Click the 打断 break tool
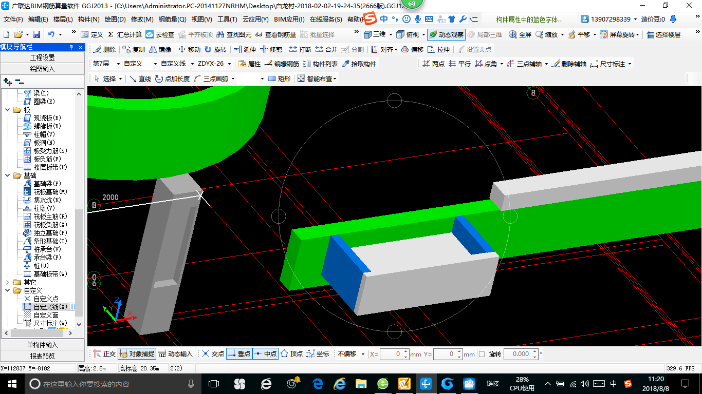702x394 pixels. click(x=300, y=50)
